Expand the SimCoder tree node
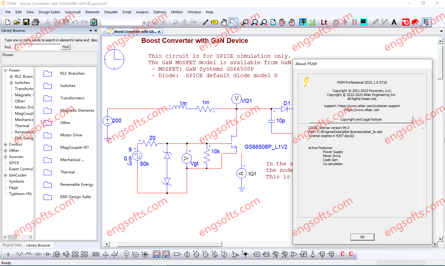The image size is (445, 266). [5, 175]
